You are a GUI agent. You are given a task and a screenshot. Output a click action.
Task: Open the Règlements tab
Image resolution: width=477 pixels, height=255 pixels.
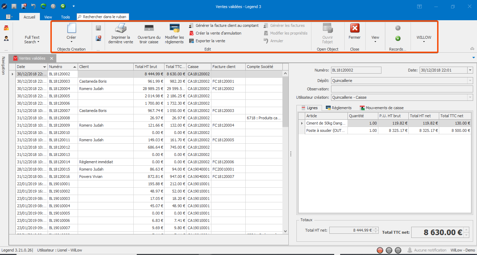[x=338, y=108]
